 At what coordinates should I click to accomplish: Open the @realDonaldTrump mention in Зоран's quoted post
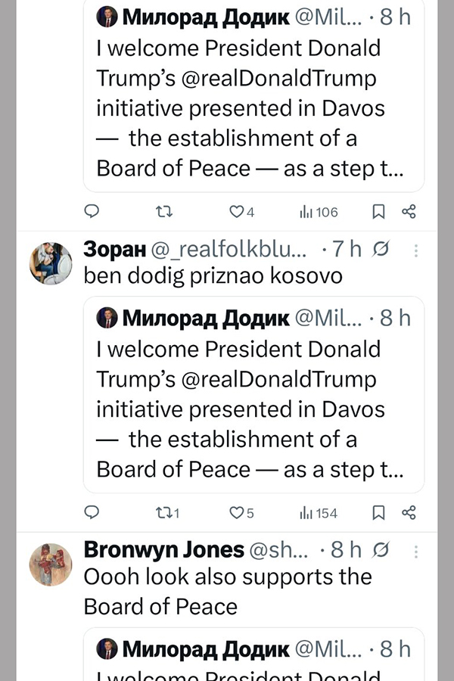click(278, 379)
